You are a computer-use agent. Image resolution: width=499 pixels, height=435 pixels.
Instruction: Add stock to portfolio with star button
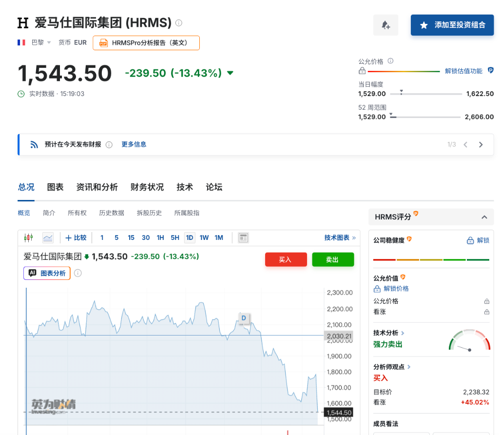tap(452, 25)
